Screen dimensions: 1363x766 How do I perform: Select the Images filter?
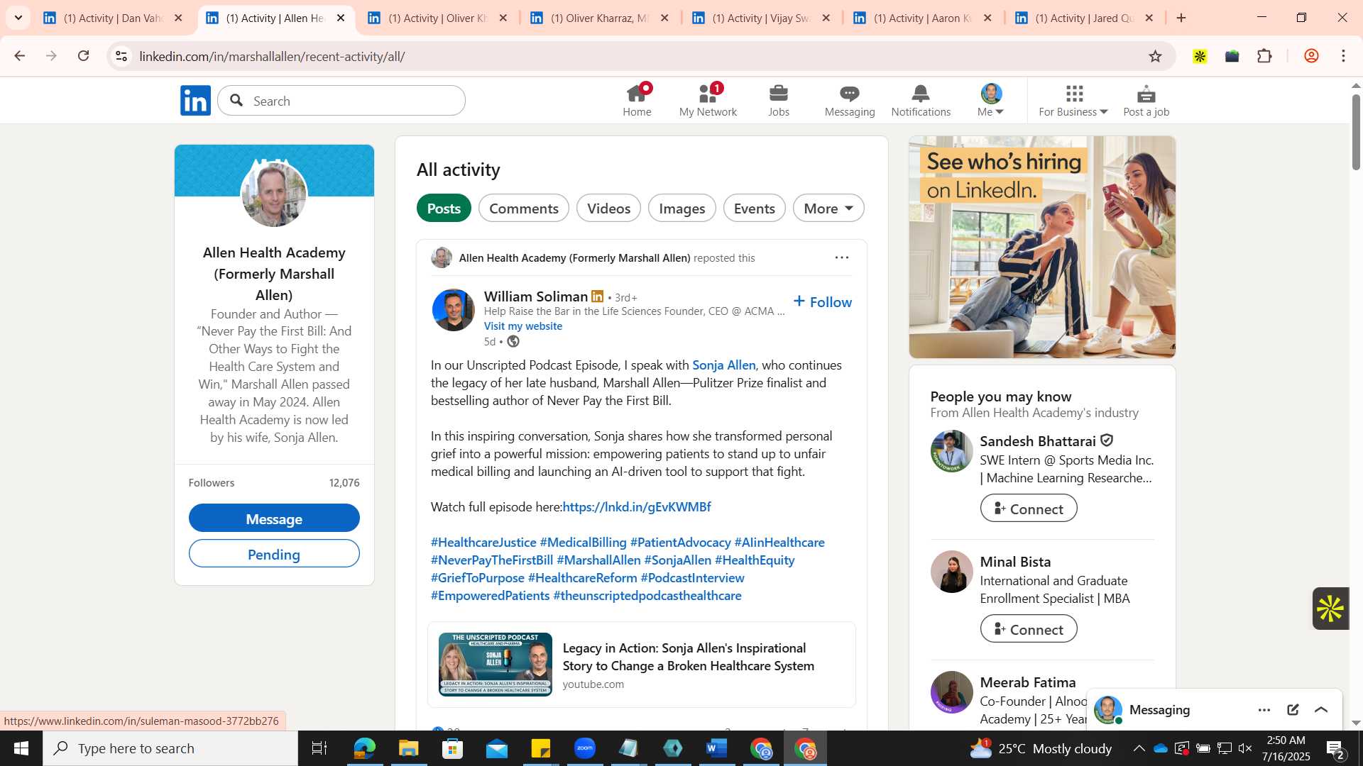click(681, 209)
